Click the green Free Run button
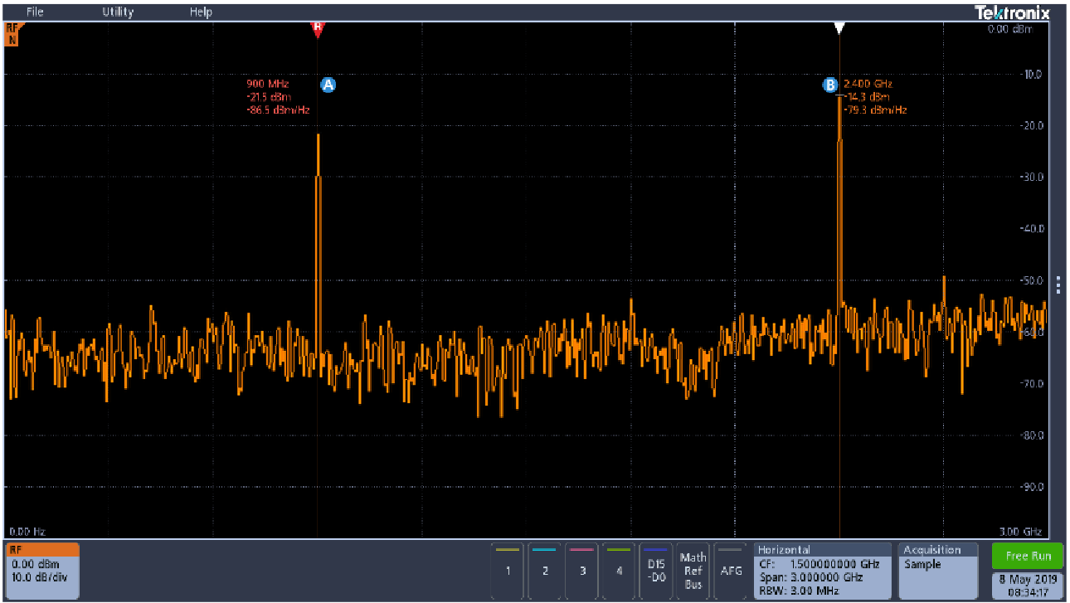 click(x=1026, y=556)
